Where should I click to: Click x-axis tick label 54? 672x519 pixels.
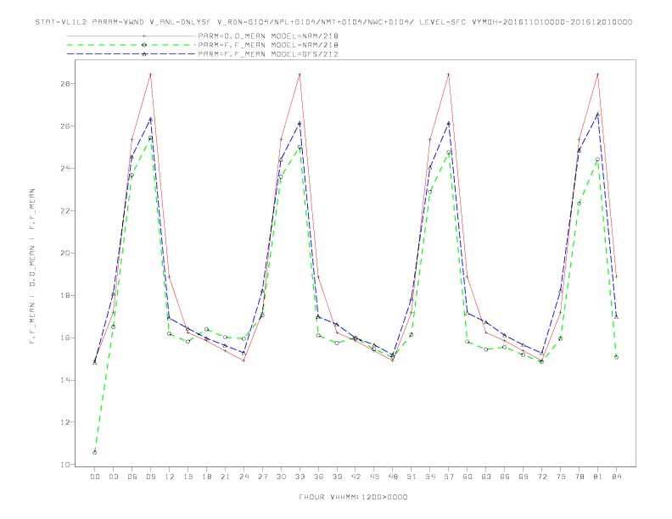[430, 477]
